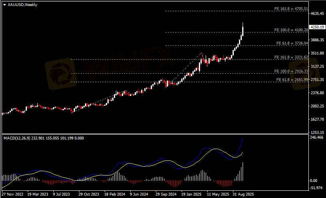Viewport: 326px width, 198px height.
Task: Select the FE 161.8 = 3321.62 label
Action: [x=291, y=57]
